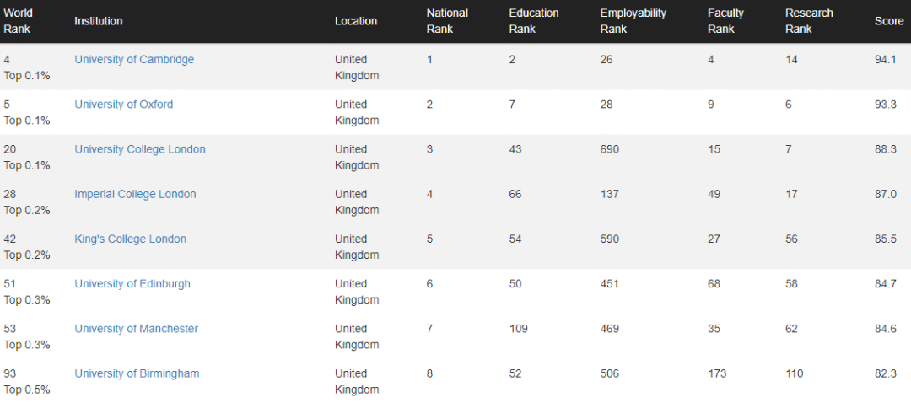This screenshot has width=911, height=403.
Task: Open the University of Cambridge link
Action: pos(134,59)
